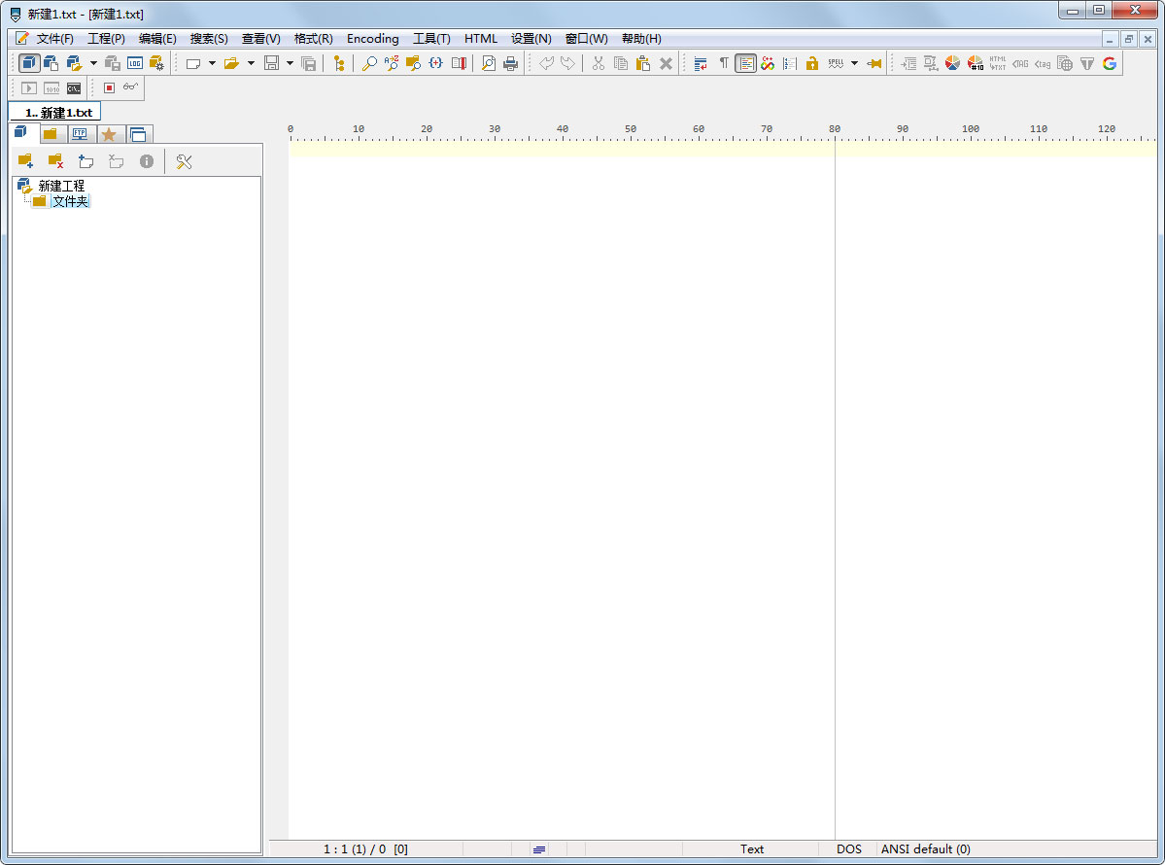Print the document with the printer icon
1165x865 pixels.
pos(510,62)
